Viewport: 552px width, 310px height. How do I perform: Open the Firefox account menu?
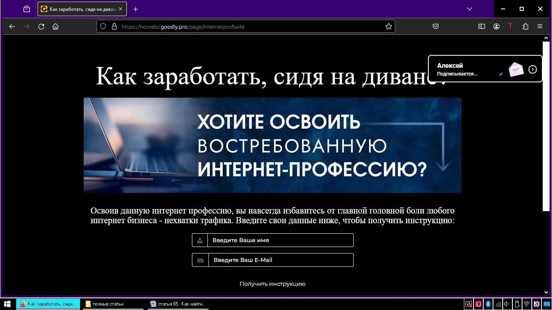(496, 27)
